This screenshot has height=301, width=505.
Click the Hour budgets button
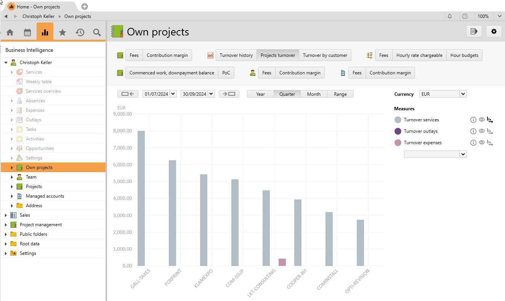click(x=464, y=55)
